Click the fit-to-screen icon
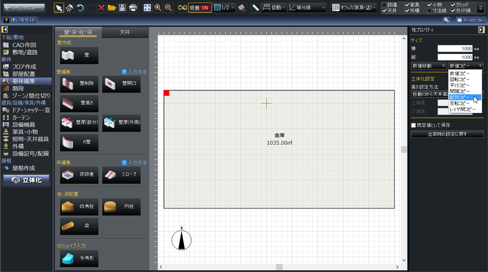The image size is (488, 272). point(147,7)
